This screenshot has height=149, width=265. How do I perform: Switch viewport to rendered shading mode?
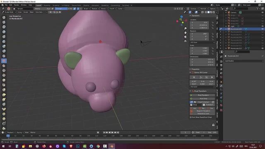tap(214, 12)
